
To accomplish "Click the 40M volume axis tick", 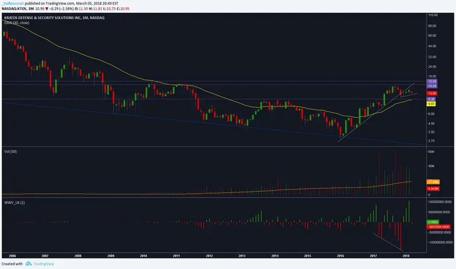I will (431, 166).
